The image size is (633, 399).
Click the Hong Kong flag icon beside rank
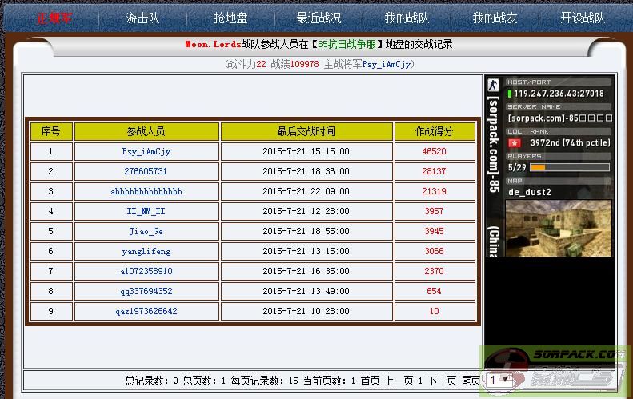coord(514,143)
